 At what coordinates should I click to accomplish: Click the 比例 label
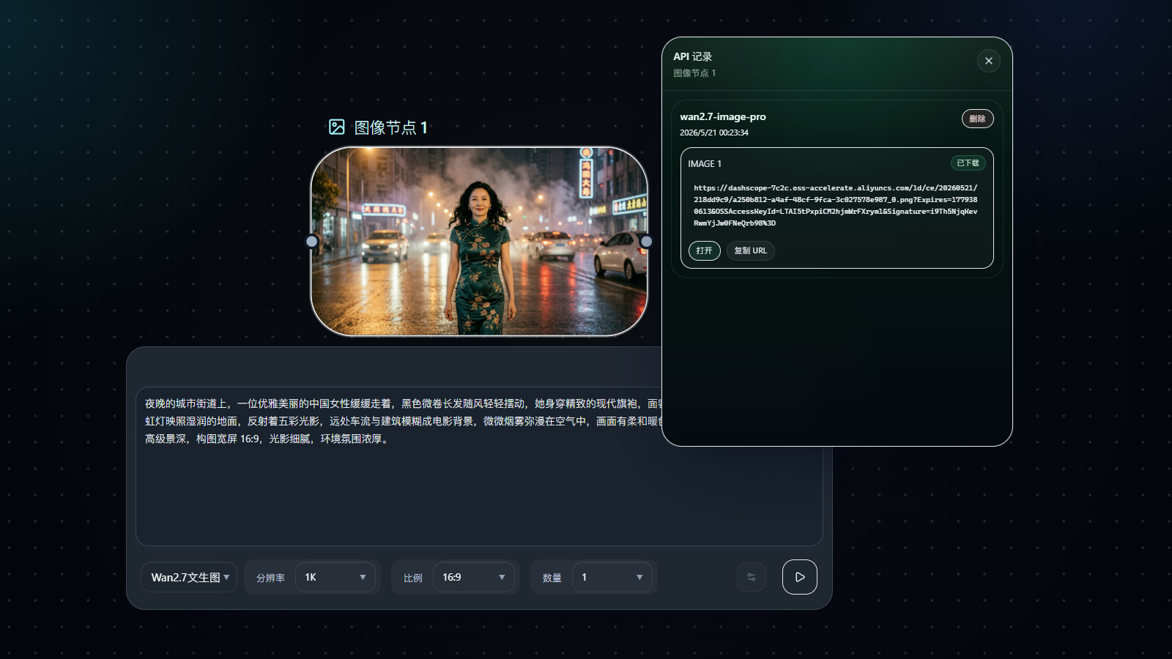coord(413,578)
